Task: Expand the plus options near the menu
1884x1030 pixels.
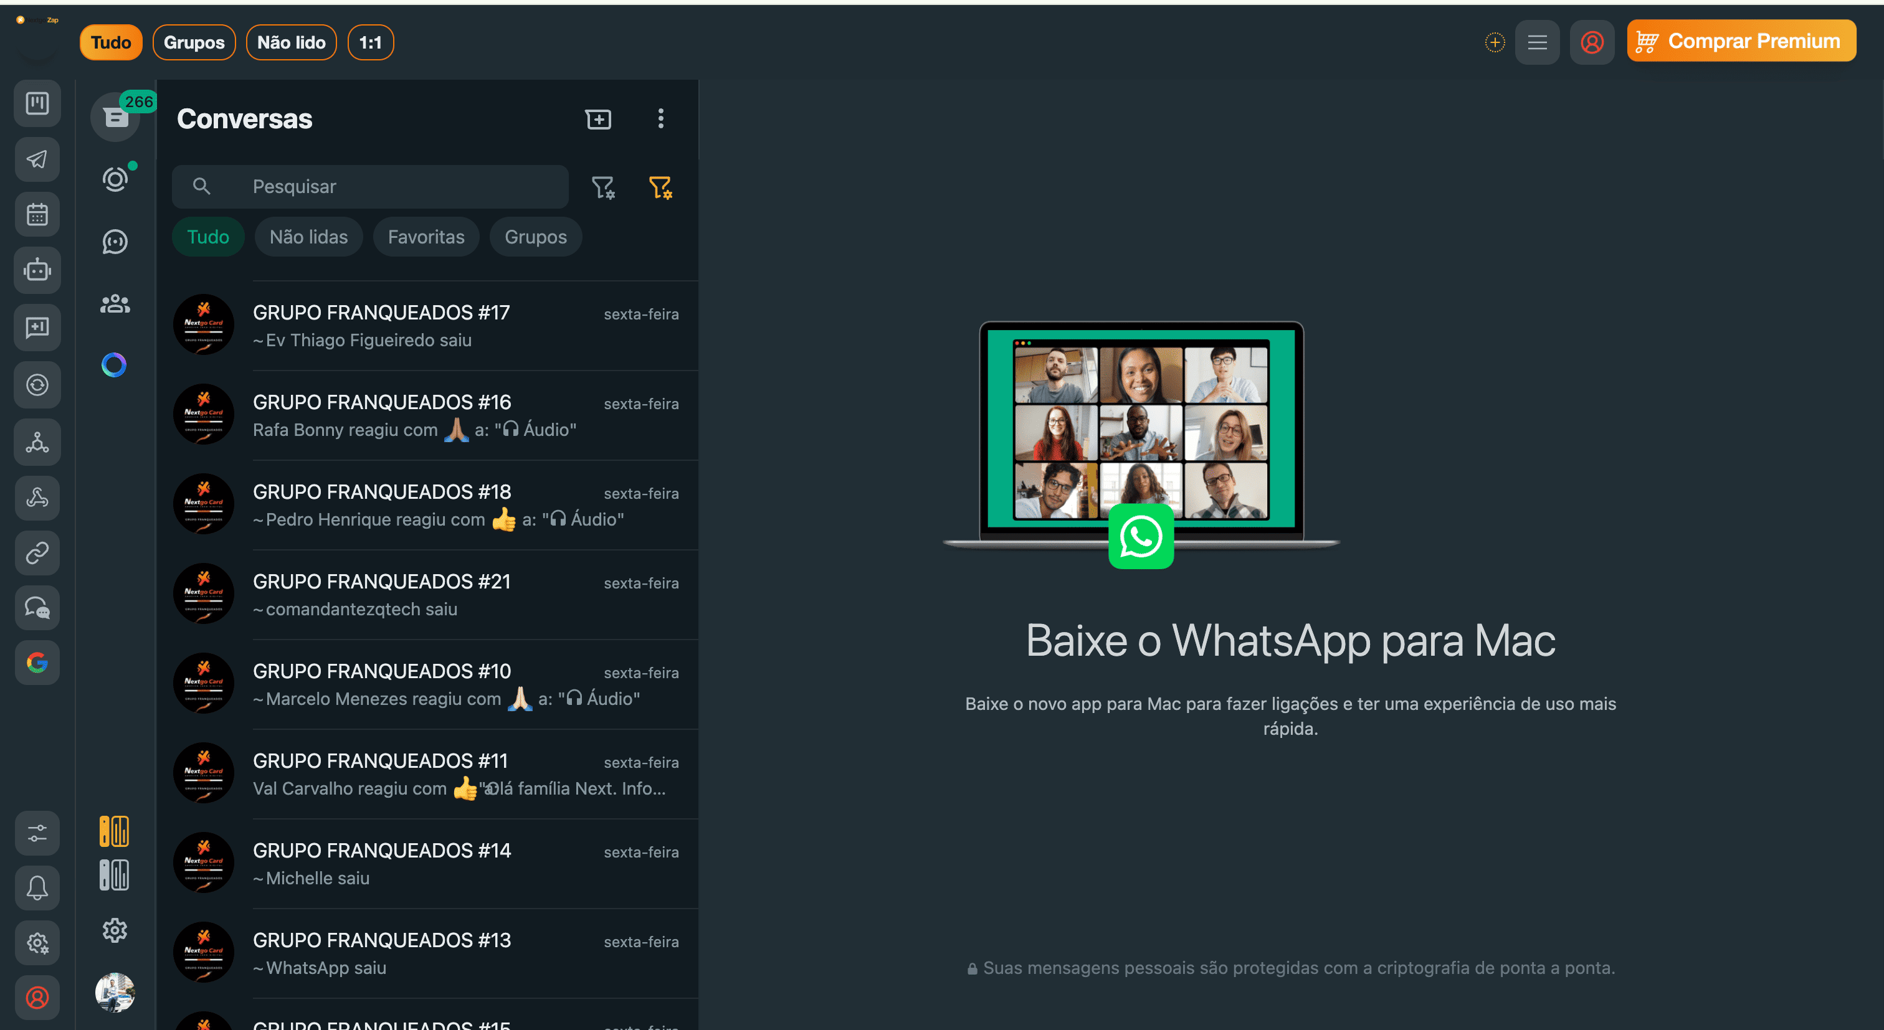Action: click(x=1495, y=42)
